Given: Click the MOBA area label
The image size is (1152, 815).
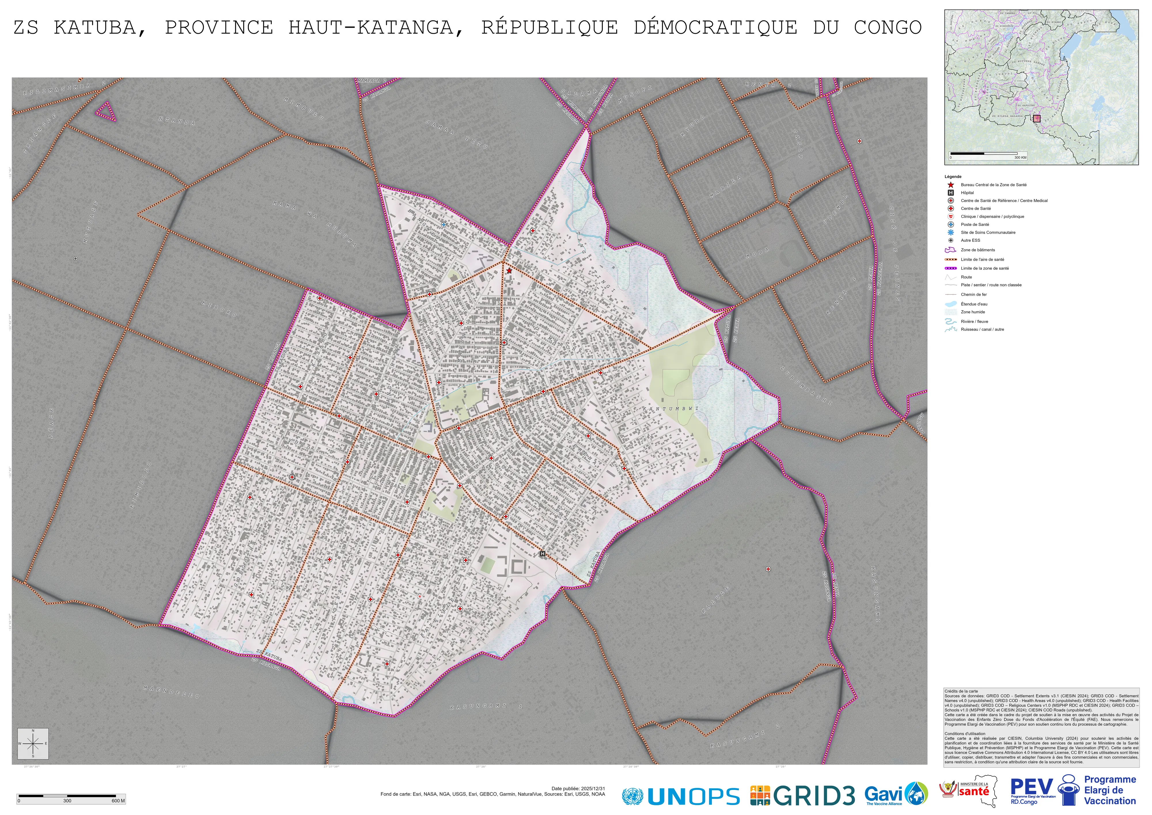Looking at the screenshot, I should 758,252.
